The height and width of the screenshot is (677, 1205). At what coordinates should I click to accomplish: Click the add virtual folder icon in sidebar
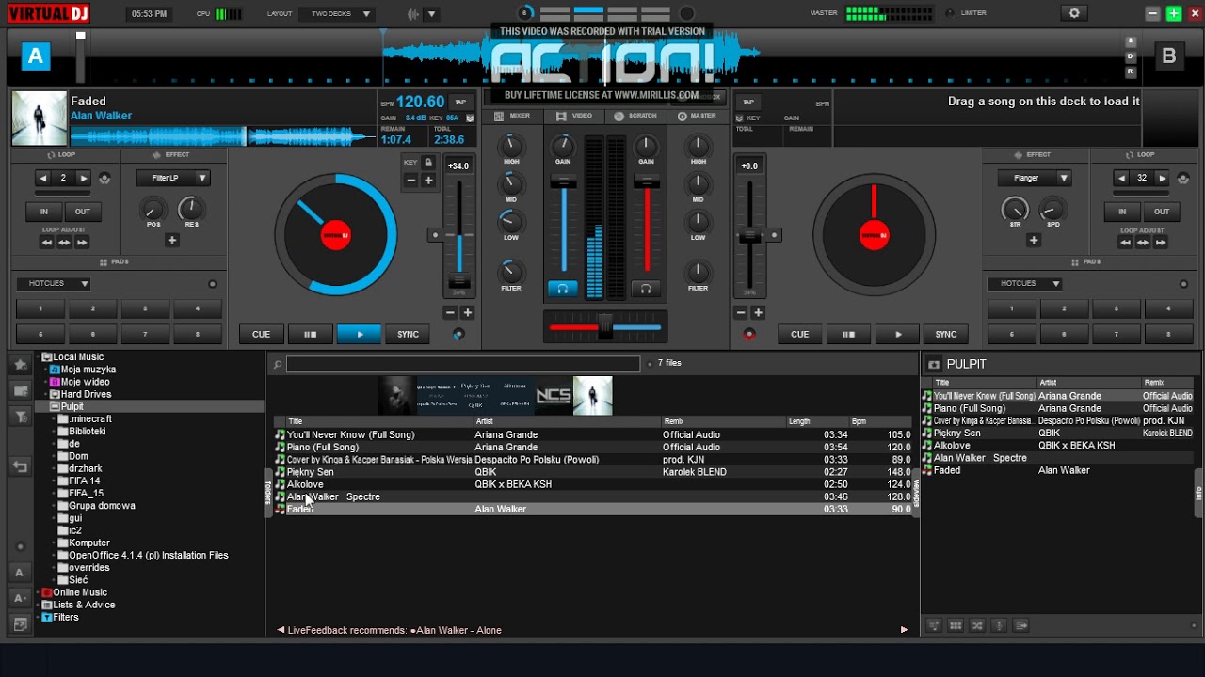(20, 390)
